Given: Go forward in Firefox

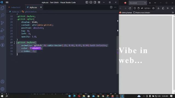Looking at the screenshot, I should coord(125,8).
